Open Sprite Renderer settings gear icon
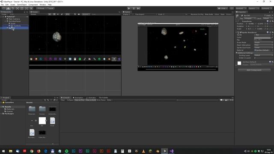The image size is (274, 154). pos(272,33)
